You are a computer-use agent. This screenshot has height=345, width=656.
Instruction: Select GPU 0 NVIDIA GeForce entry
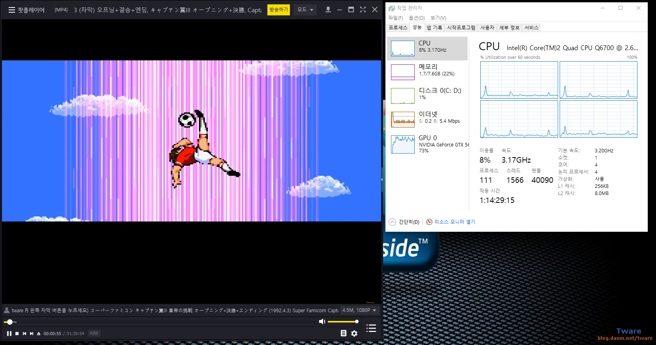pos(427,144)
